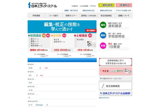The height and width of the screenshot is (107, 160).
Task: Click the red 順次開講中 ribbon
Action: point(91,30)
